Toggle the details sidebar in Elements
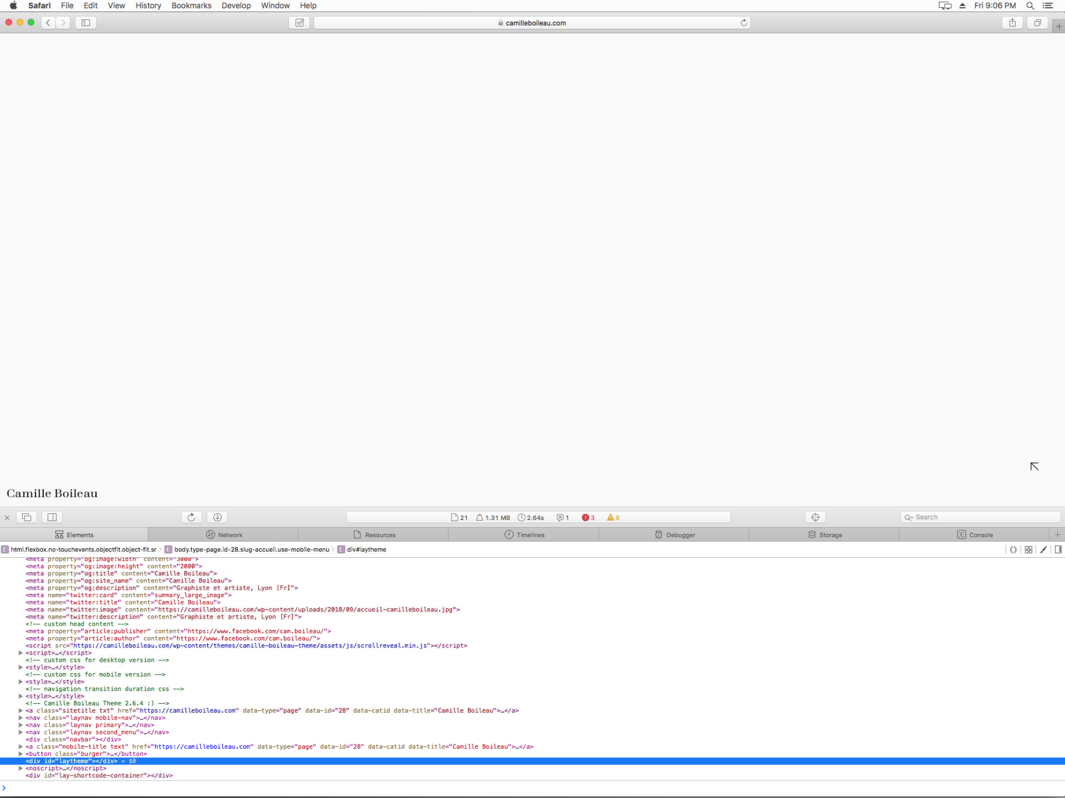Image resolution: width=1065 pixels, height=798 pixels. 1058,549
